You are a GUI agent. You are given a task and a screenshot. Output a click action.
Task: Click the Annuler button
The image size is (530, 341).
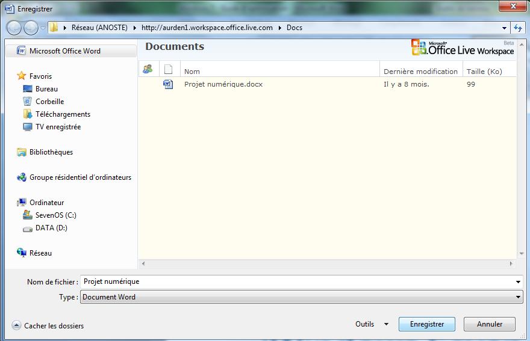(x=490, y=324)
